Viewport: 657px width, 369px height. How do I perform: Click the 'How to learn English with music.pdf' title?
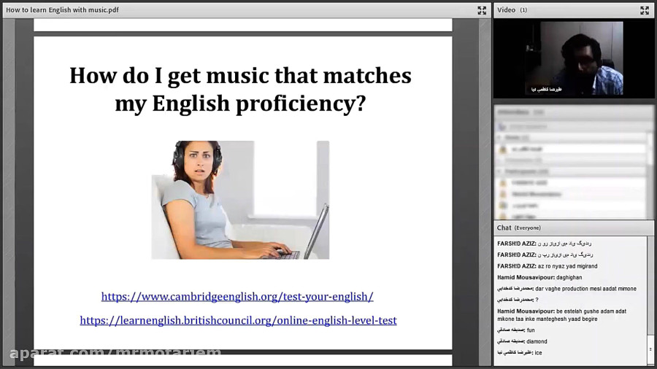point(62,10)
